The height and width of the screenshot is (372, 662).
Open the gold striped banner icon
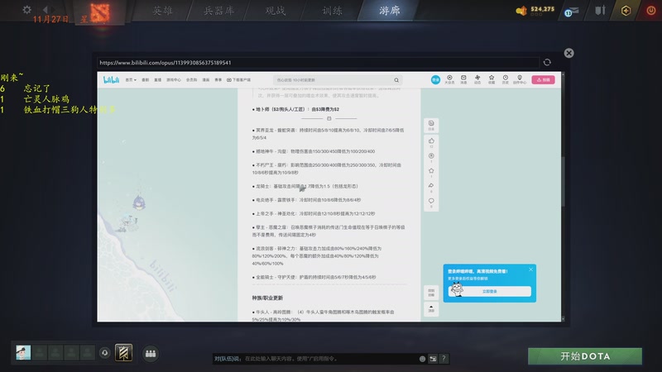[123, 353]
